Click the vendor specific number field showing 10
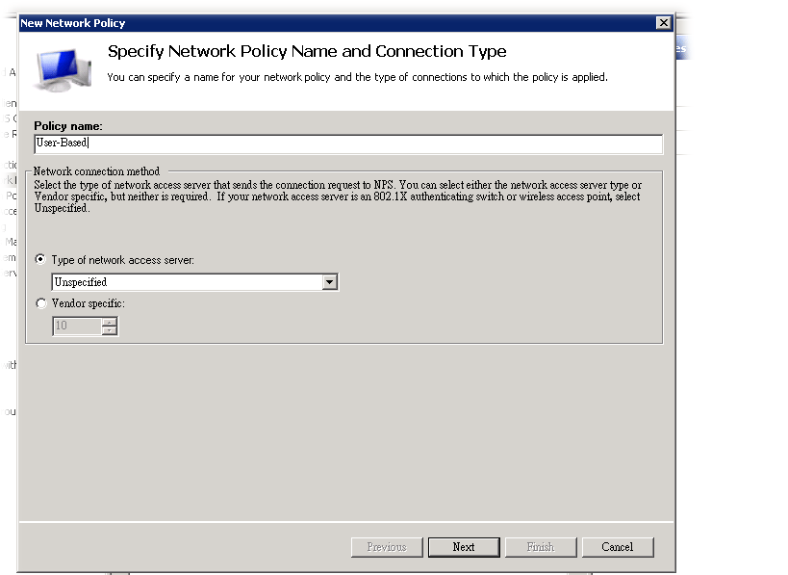788x575 pixels. click(76, 327)
